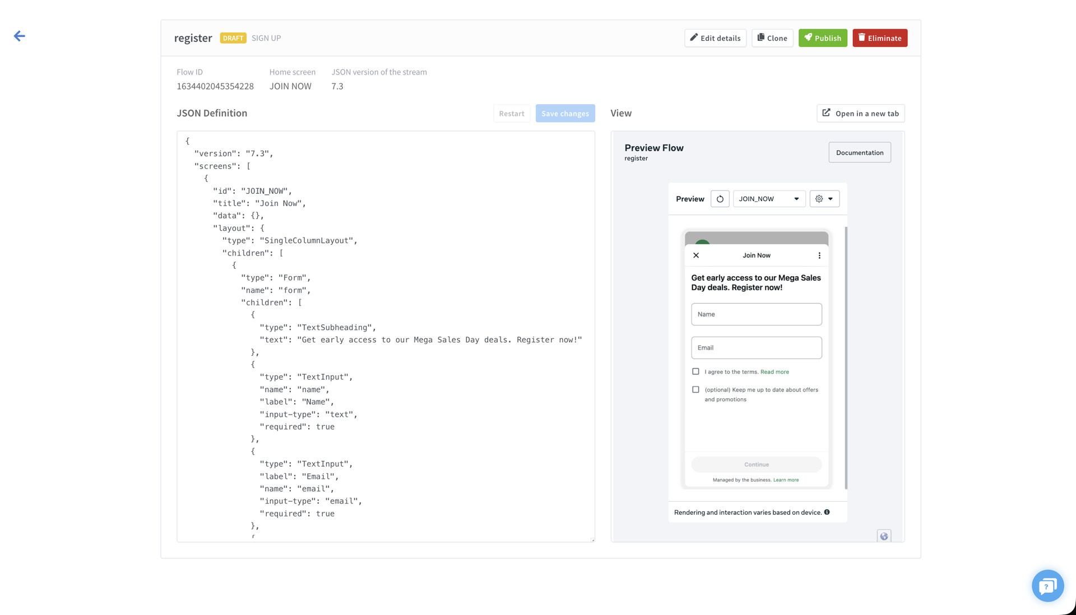Click the "input-type": "email" line

pyautogui.click(x=311, y=501)
